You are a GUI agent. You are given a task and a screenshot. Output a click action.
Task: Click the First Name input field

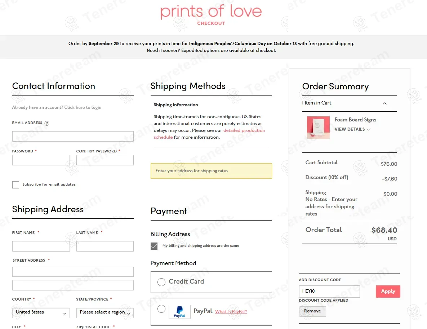(x=41, y=246)
